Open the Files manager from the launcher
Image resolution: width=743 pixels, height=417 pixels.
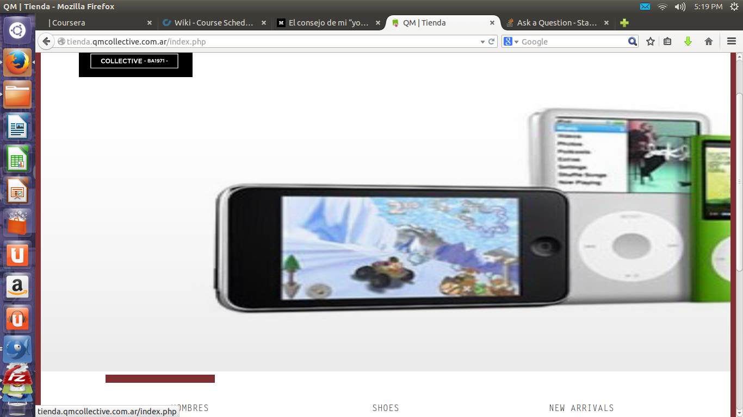17,95
